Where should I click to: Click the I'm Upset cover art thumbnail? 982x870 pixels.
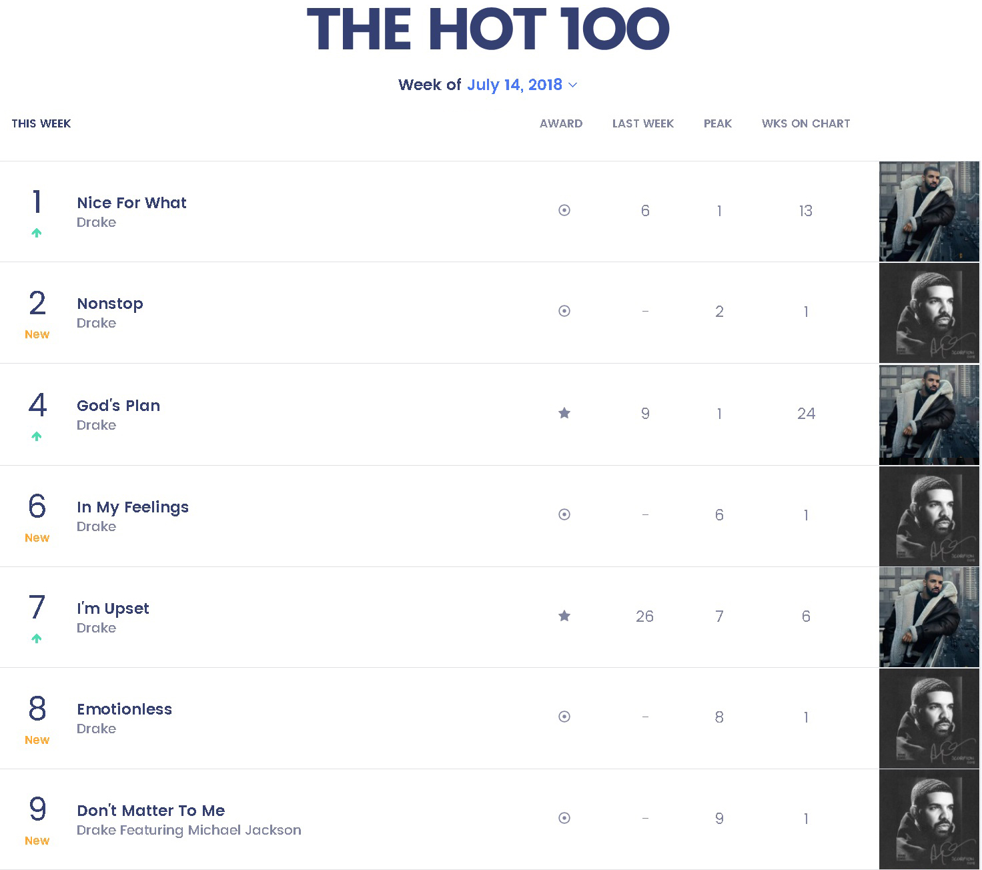coord(929,617)
